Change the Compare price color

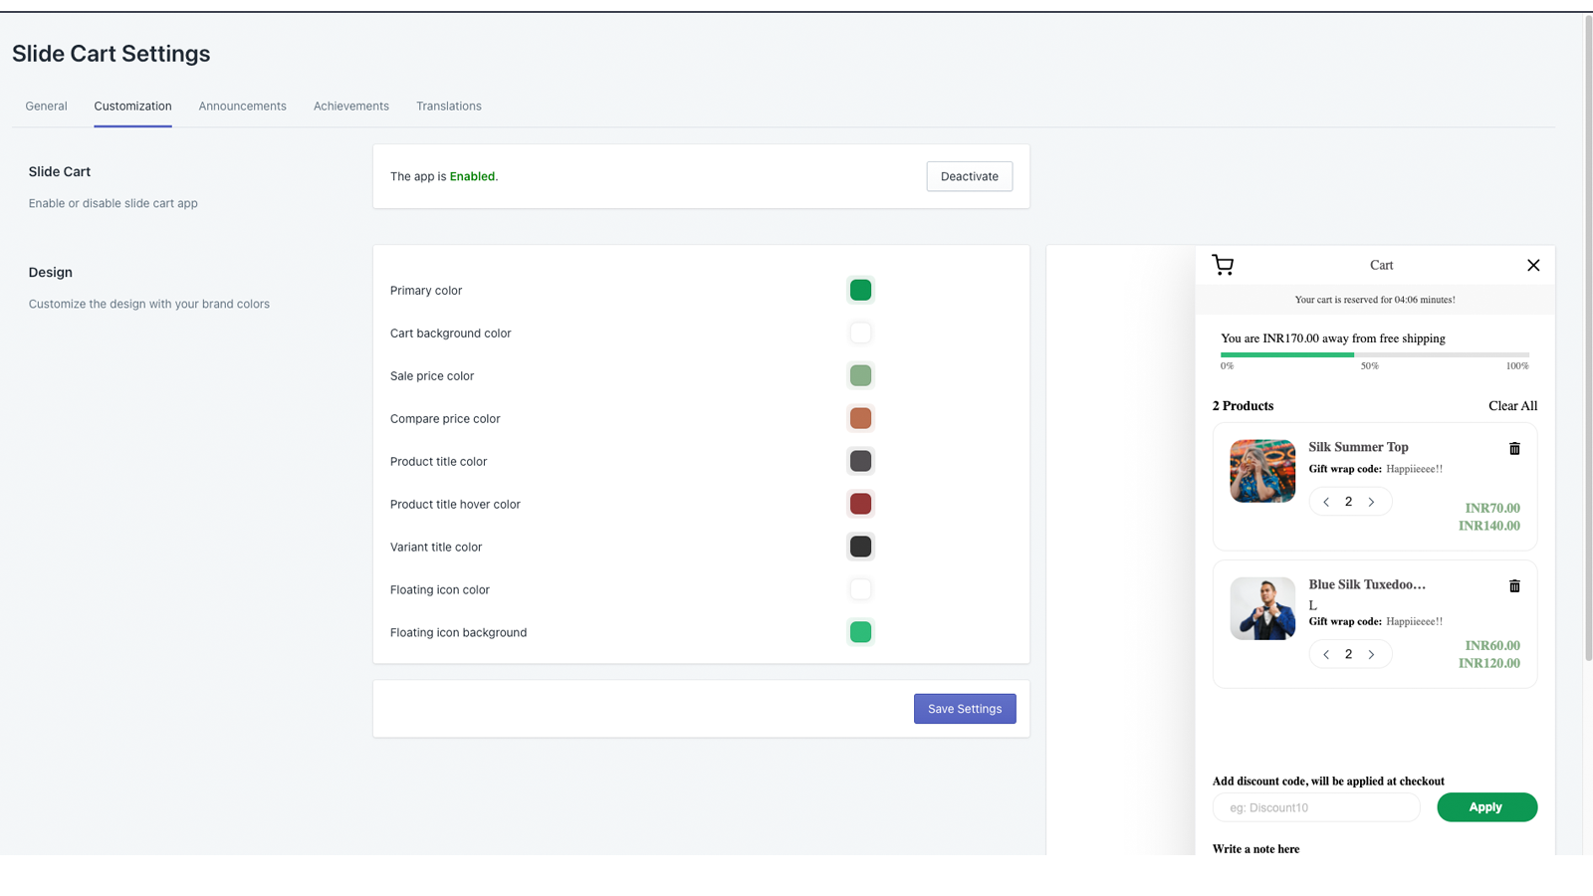(860, 418)
